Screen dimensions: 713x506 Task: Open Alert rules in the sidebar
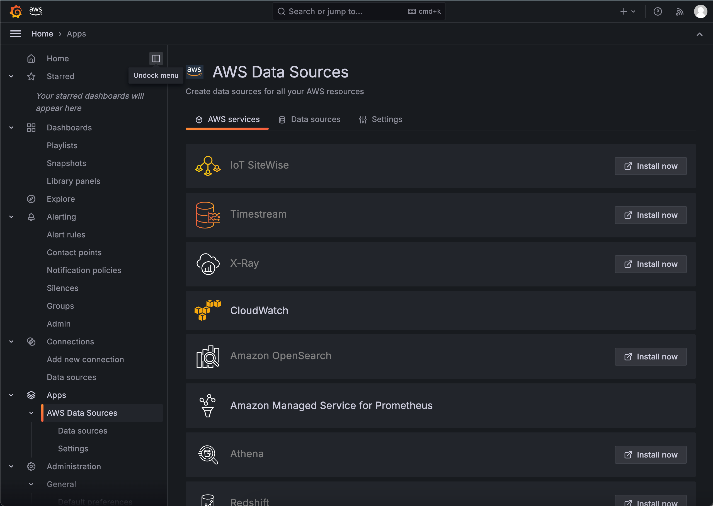66,235
